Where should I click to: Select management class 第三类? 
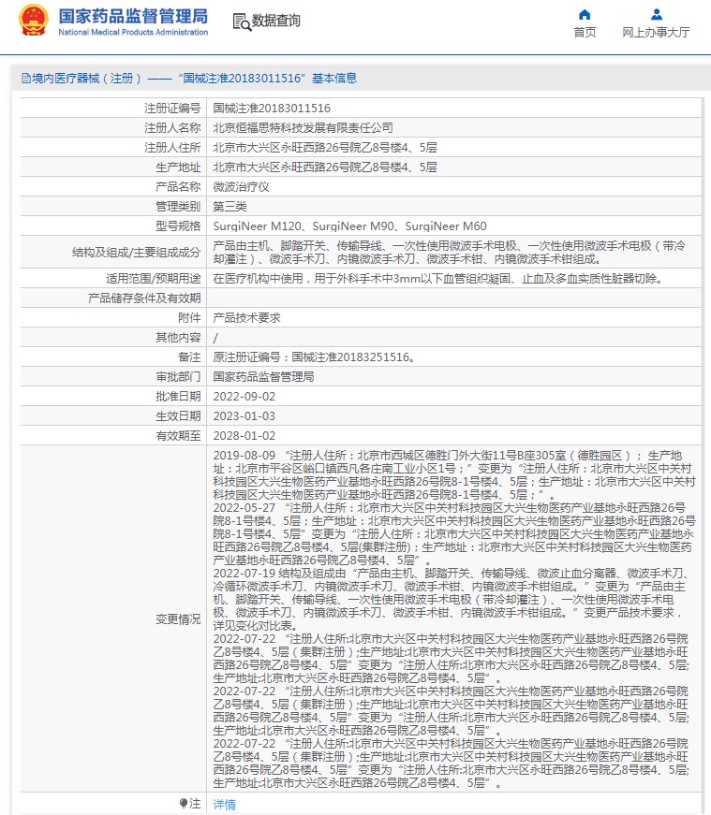[x=230, y=207]
